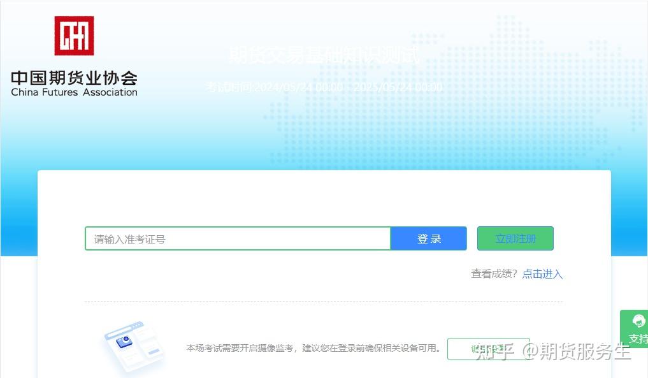The image size is (648, 378).
Task: Click the camera monitoring notice text
Action: tap(312, 349)
